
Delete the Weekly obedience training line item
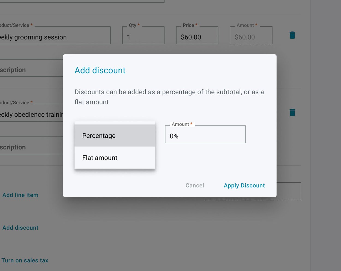coord(292,112)
